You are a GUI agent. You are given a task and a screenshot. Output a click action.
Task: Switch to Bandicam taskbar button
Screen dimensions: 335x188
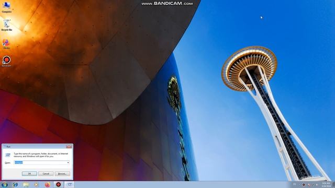pyautogui.click(x=58, y=184)
